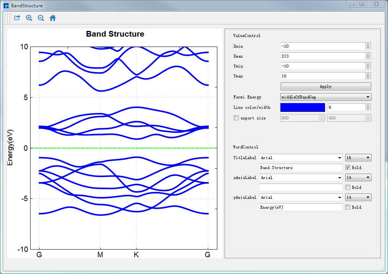Decrease the line width with down arrow
This screenshot has height=274, width=388.
[368, 109]
